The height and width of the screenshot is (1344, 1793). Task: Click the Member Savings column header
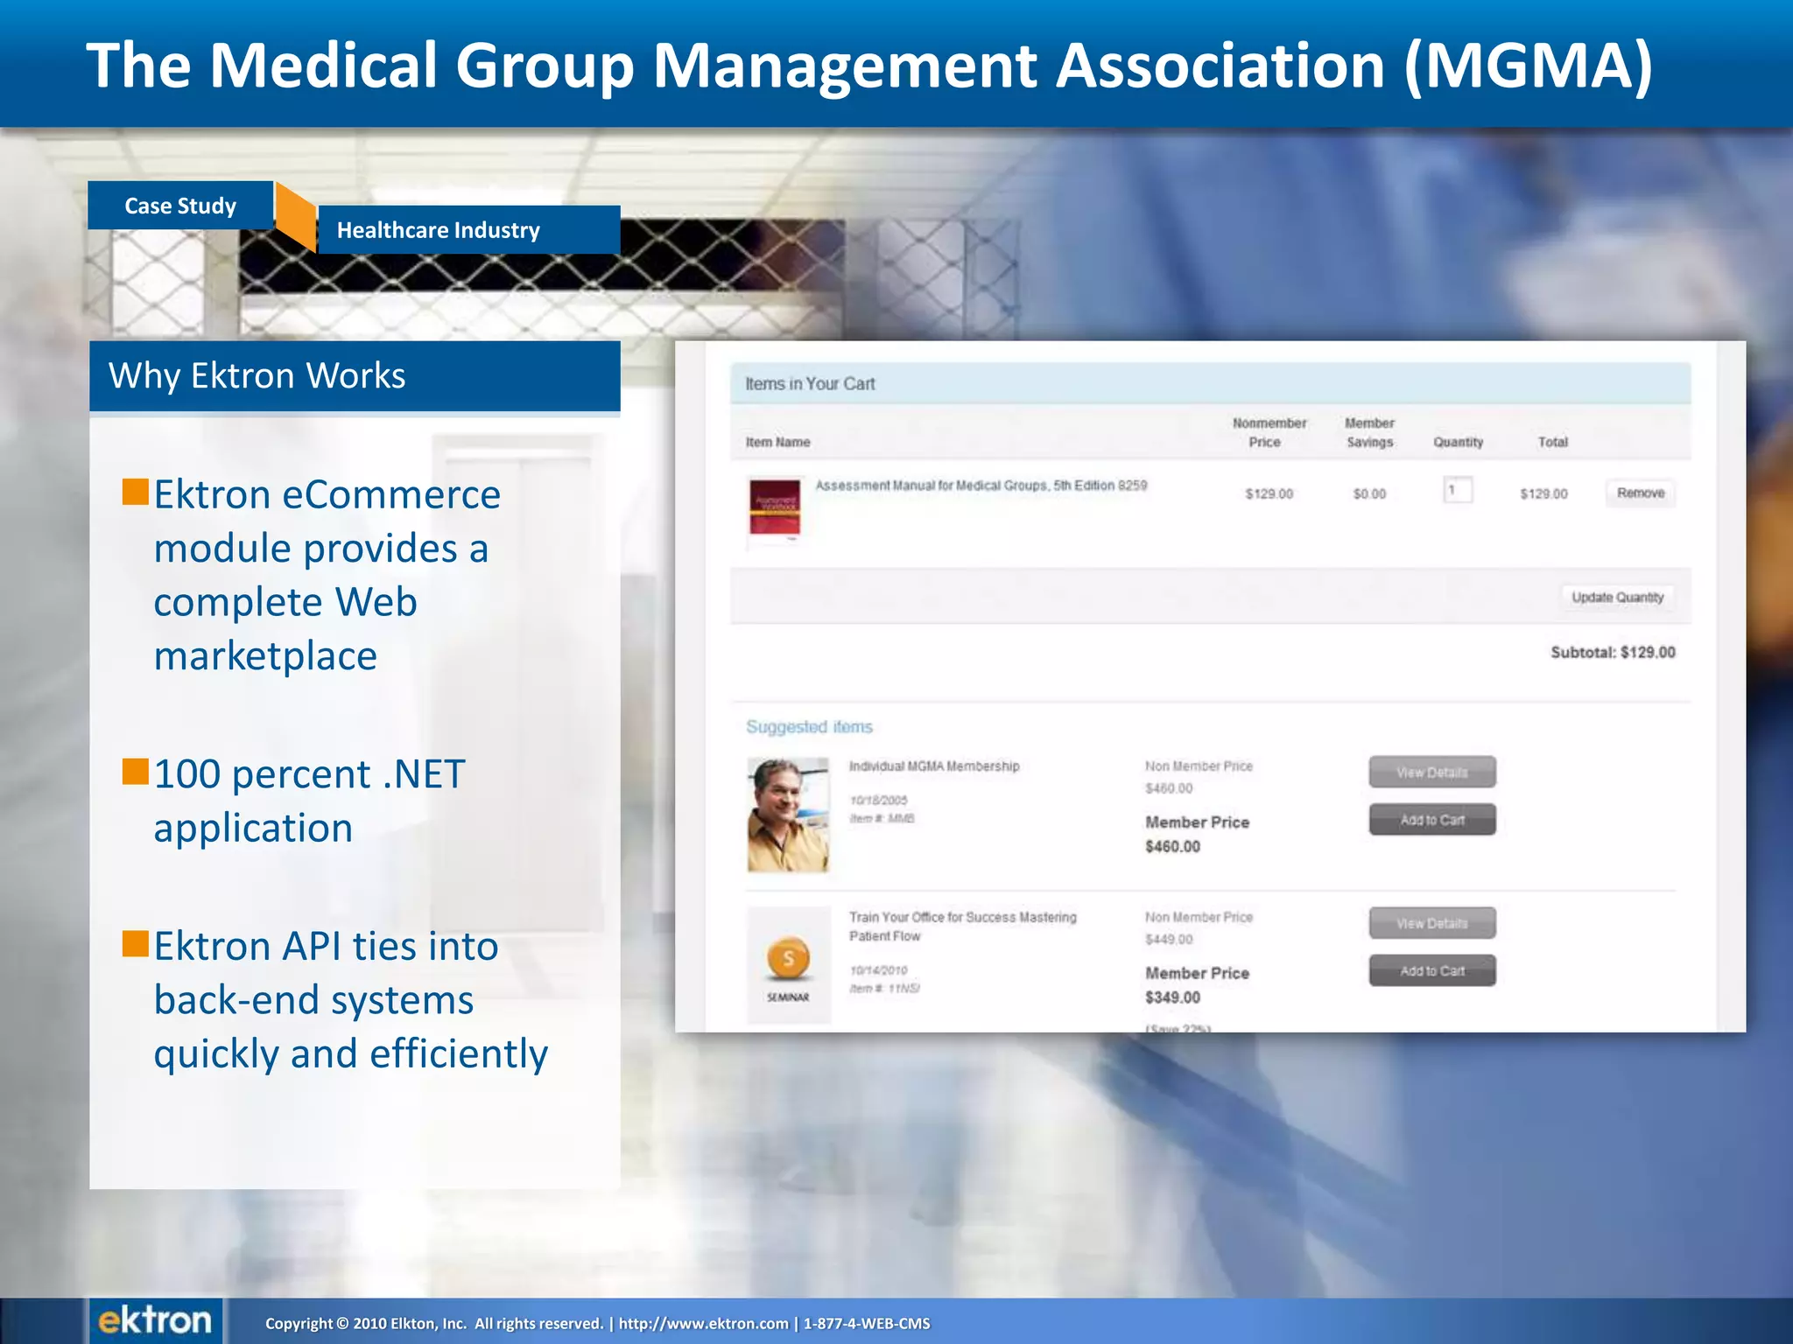(x=1369, y=432)
